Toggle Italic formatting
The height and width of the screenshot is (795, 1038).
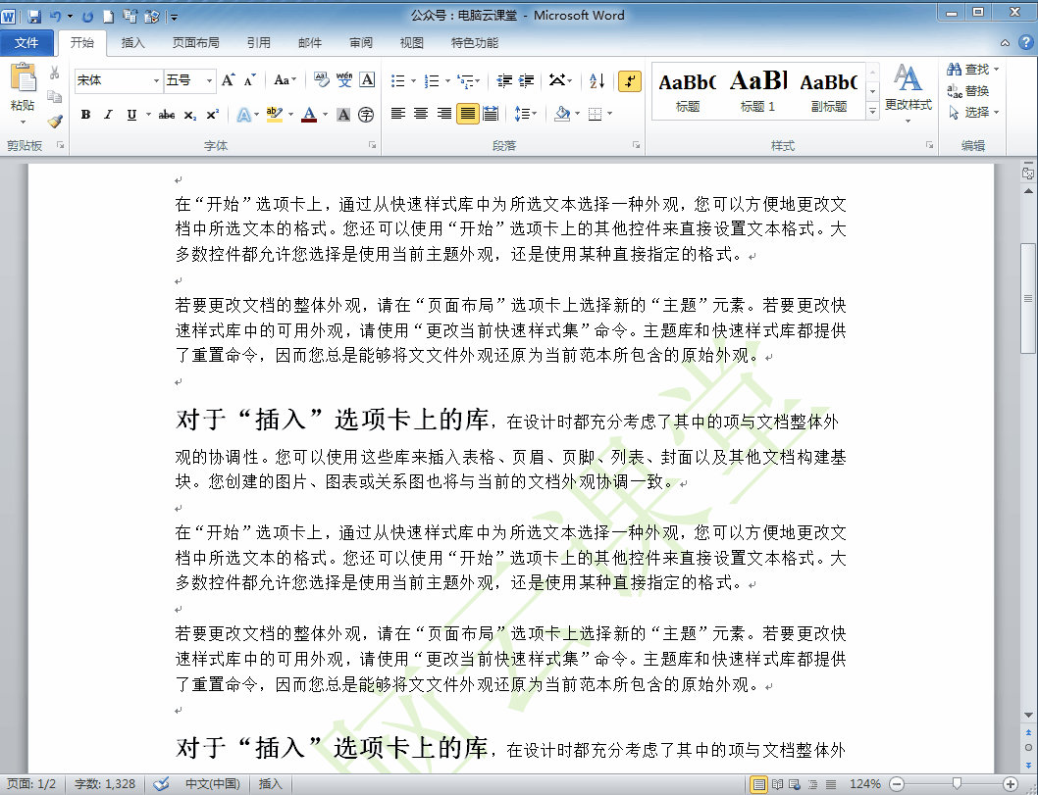pos(108,115)
